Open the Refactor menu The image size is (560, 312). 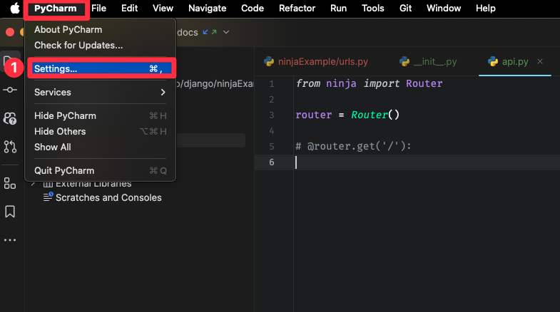pyautogui.click(x=297, y=9)
